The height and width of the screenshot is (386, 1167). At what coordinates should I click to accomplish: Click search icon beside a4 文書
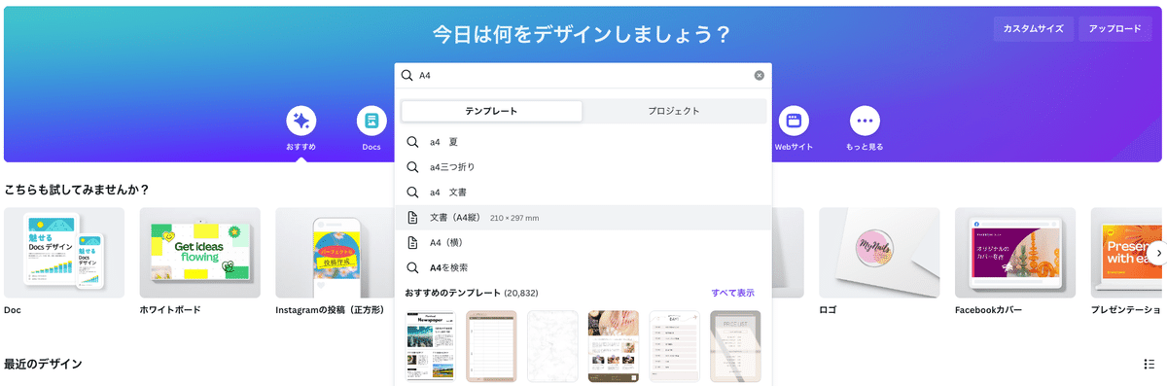click(412, 193)
